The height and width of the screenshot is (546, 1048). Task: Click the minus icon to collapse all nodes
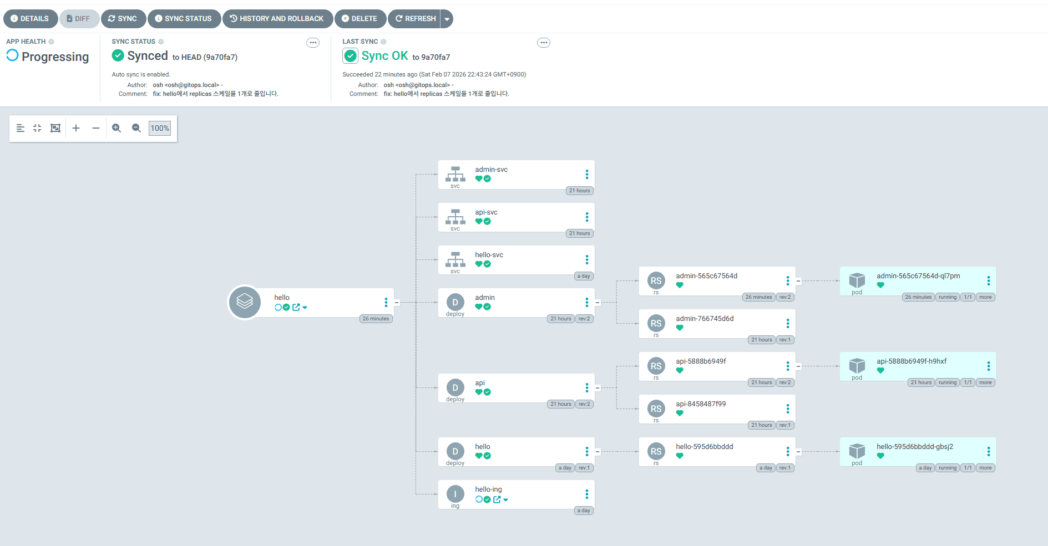pos(96,128)
